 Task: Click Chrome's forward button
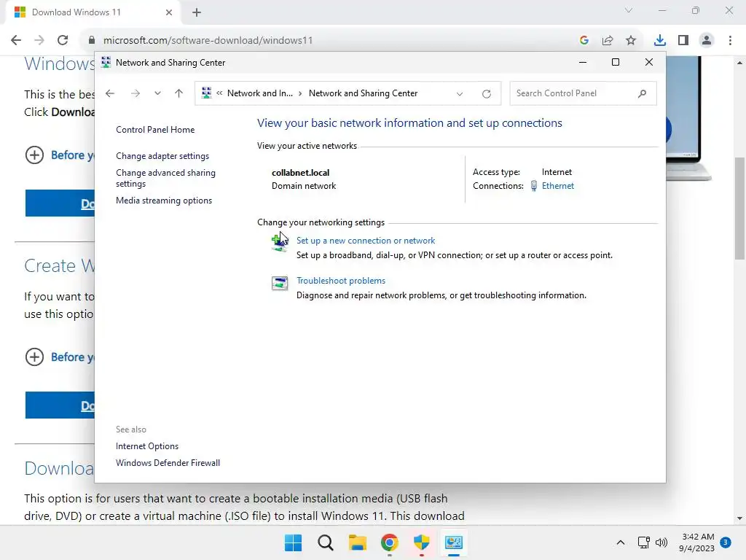coord(39,40)
